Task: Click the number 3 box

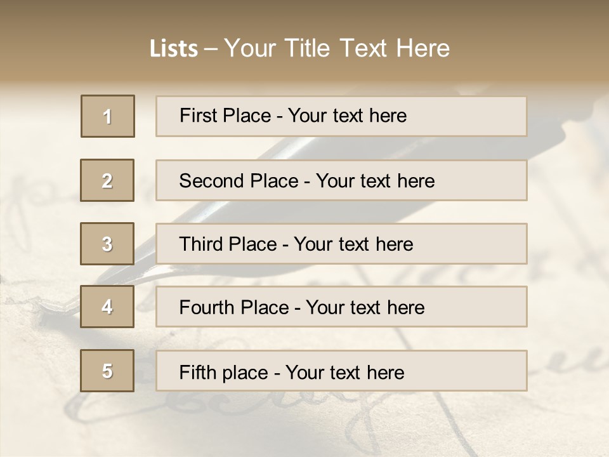Action: point(107,244)
